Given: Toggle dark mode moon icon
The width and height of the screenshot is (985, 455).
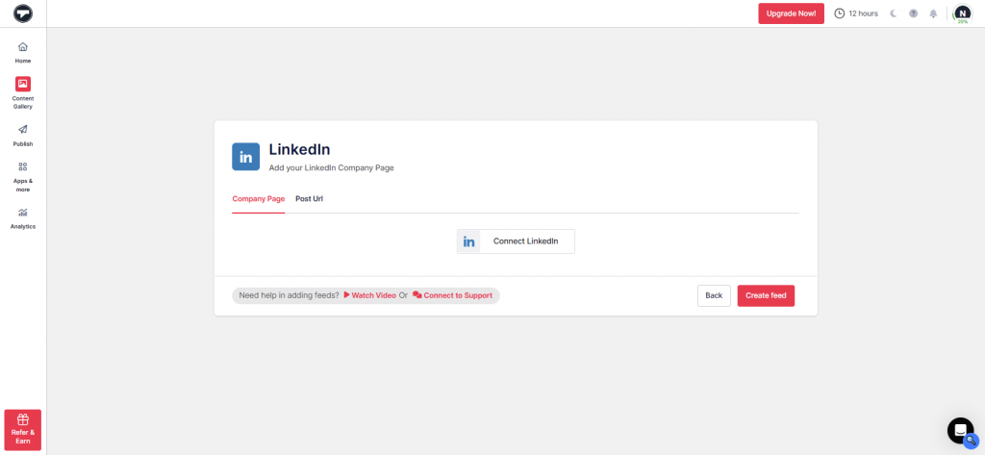Looking at the screenshot, I should click(x=894, y=13).
